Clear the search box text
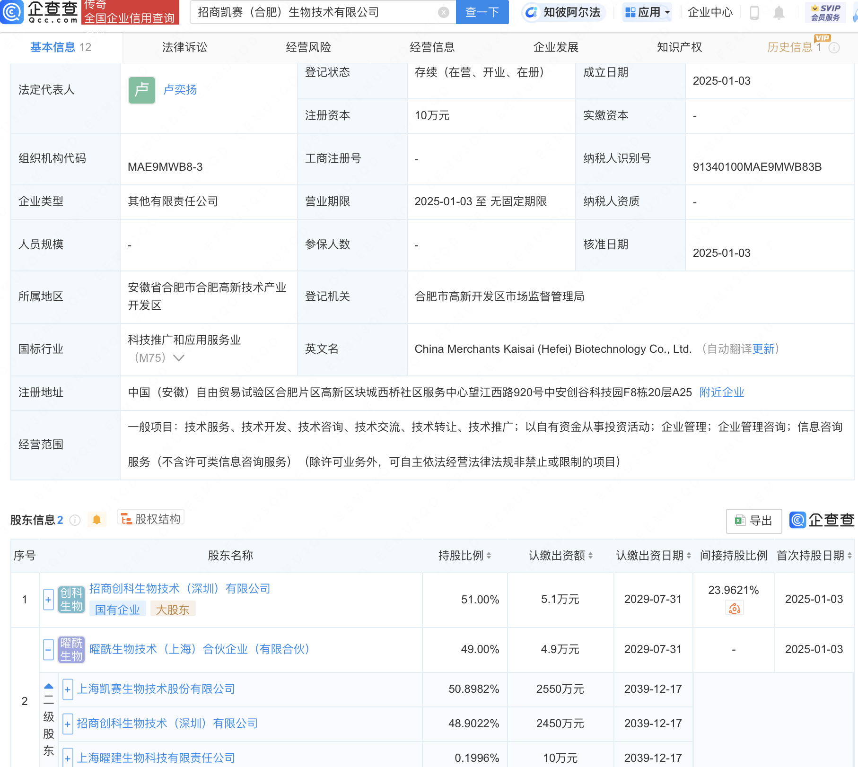The image size is (858, 767). (x=443, y=12)
